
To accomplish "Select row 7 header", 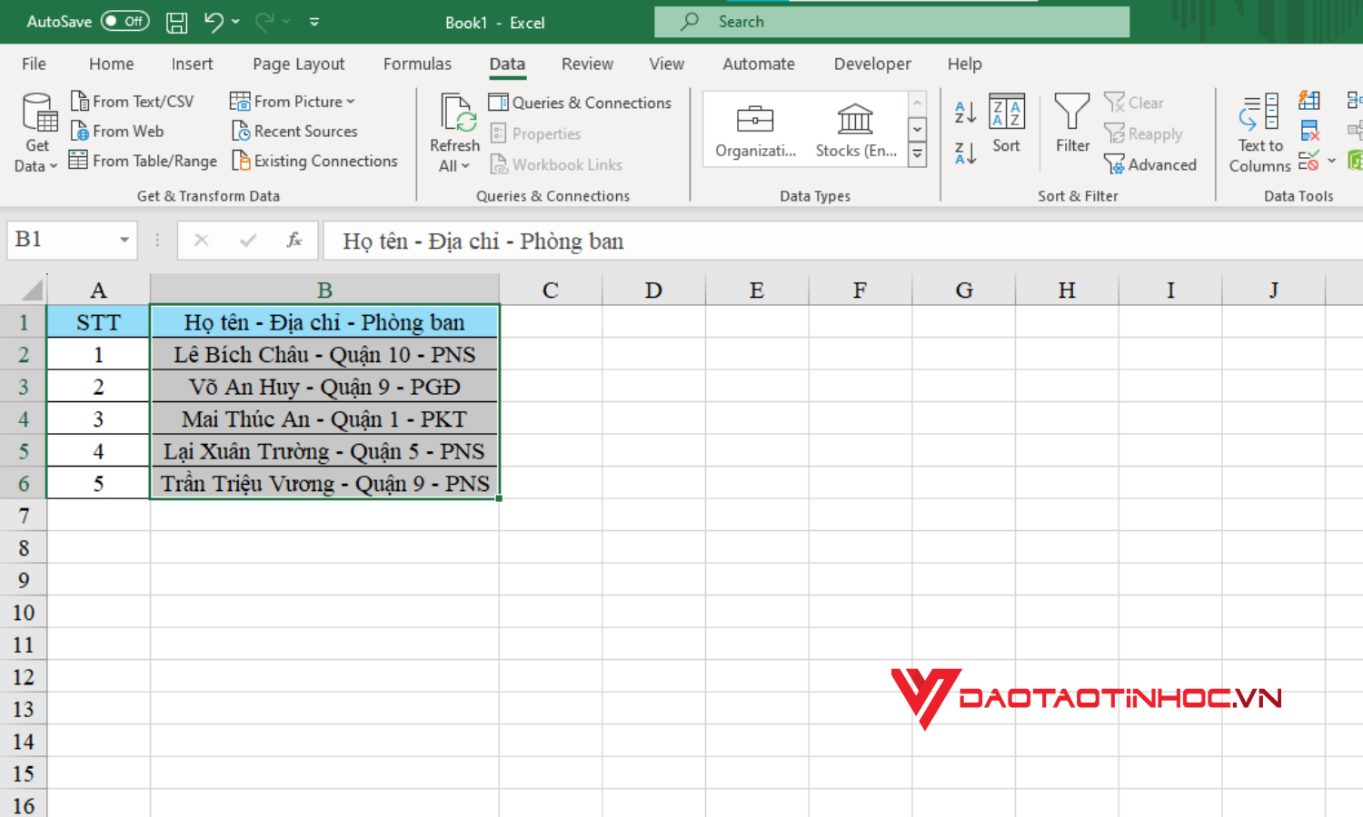I will click(24, 516).
